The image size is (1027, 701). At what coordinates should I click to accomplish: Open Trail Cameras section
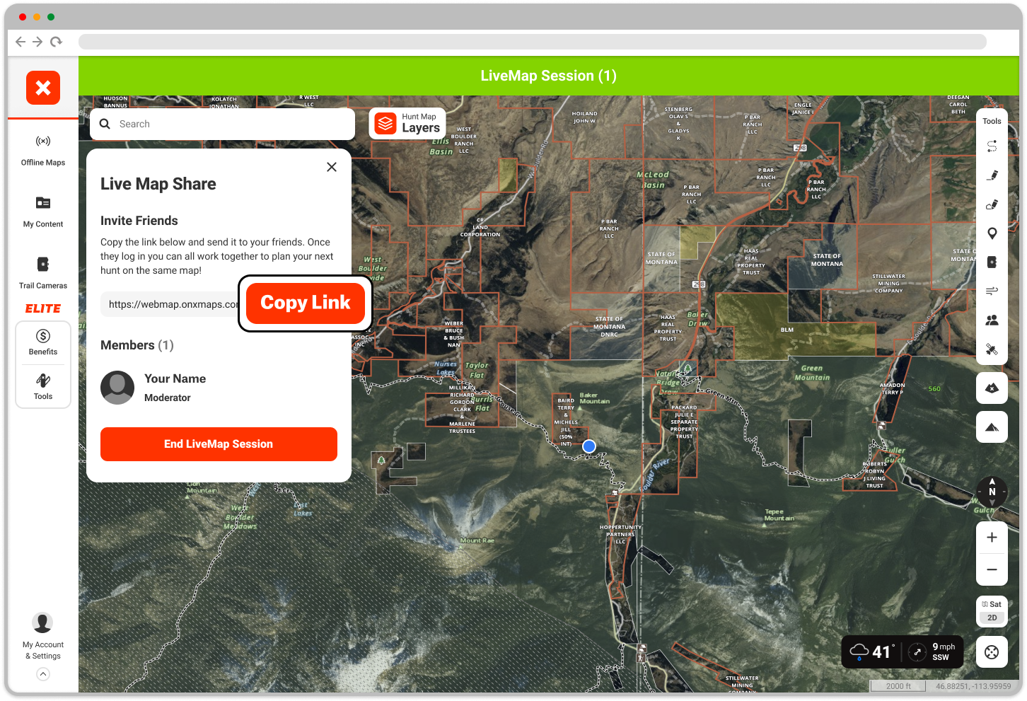43,273
